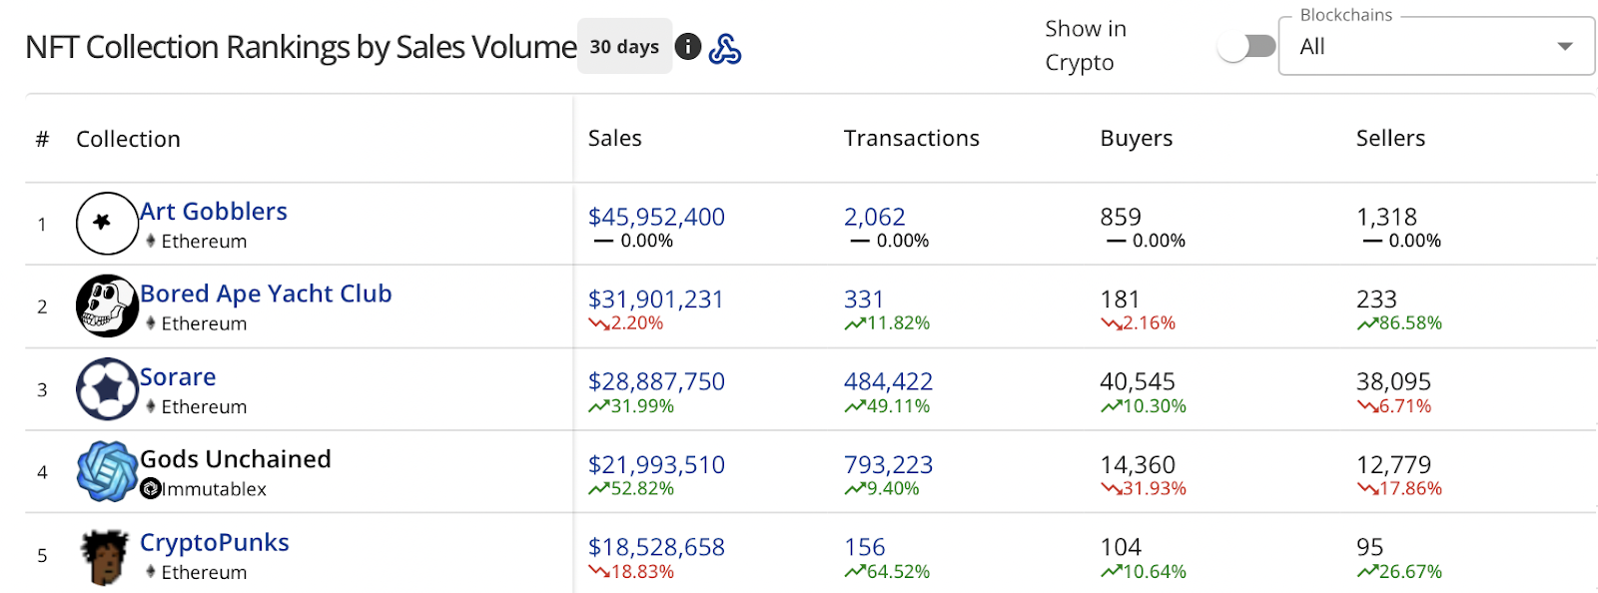Click the Gods Unchained blue logo
The width and height of the screenshot is (1598, 593).
(x=107, y=471)
